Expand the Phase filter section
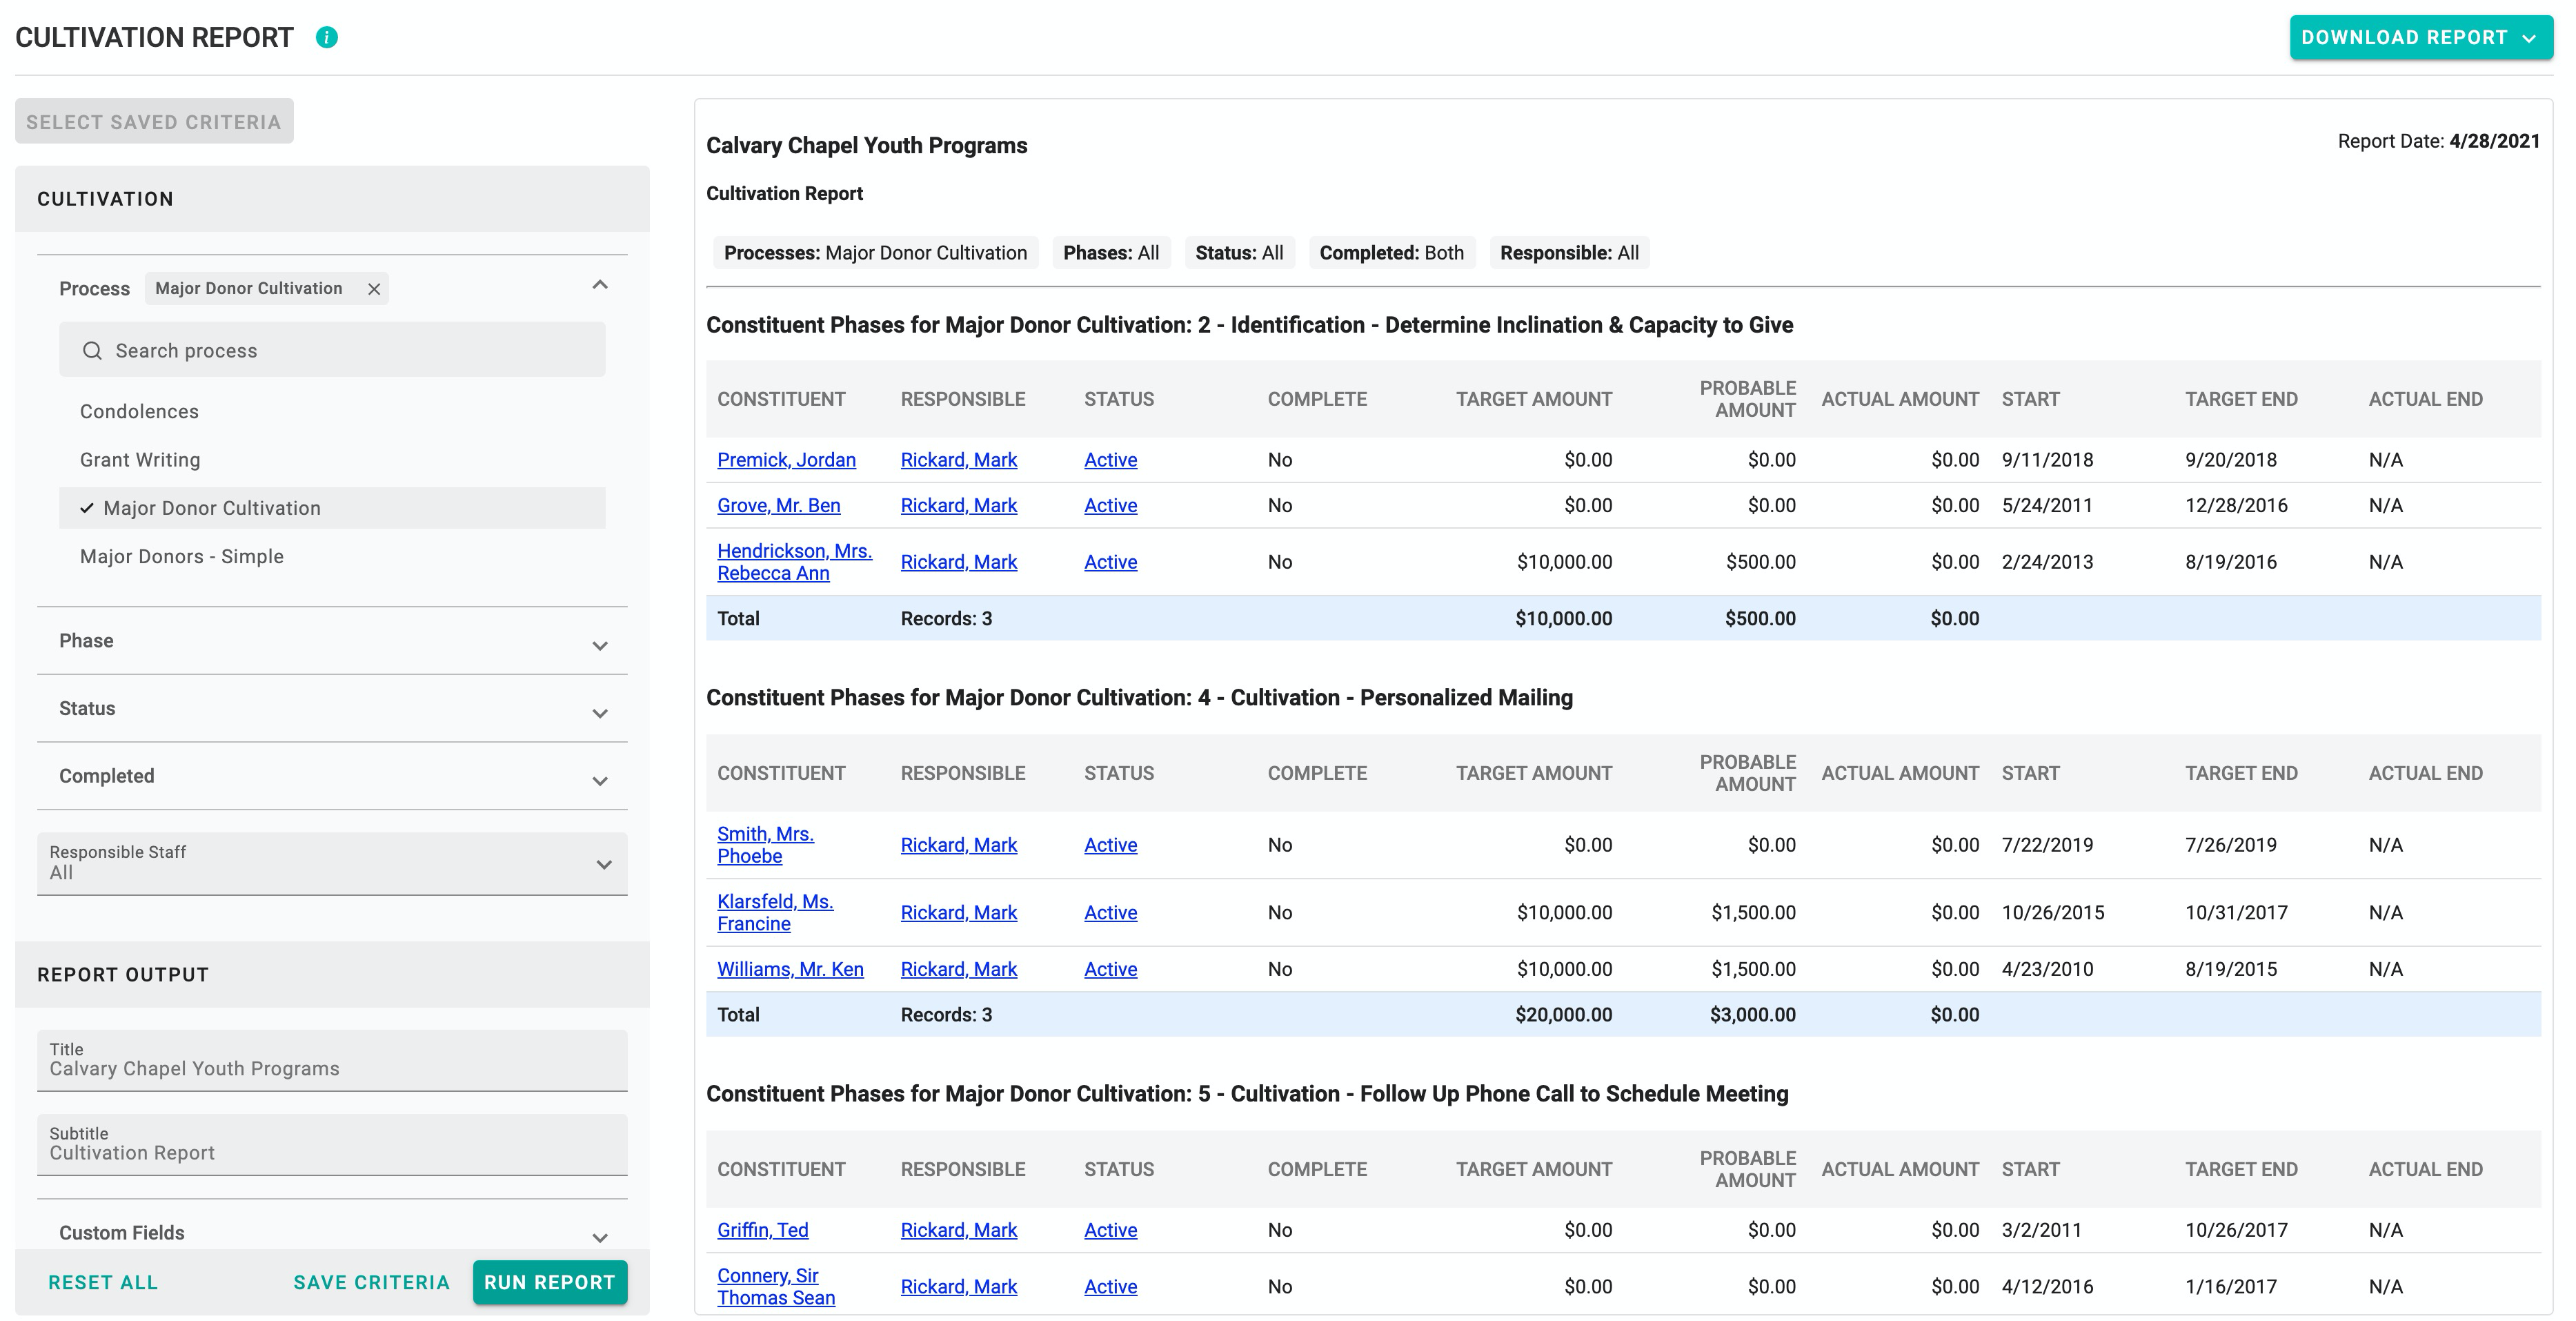 click(600, 645)
